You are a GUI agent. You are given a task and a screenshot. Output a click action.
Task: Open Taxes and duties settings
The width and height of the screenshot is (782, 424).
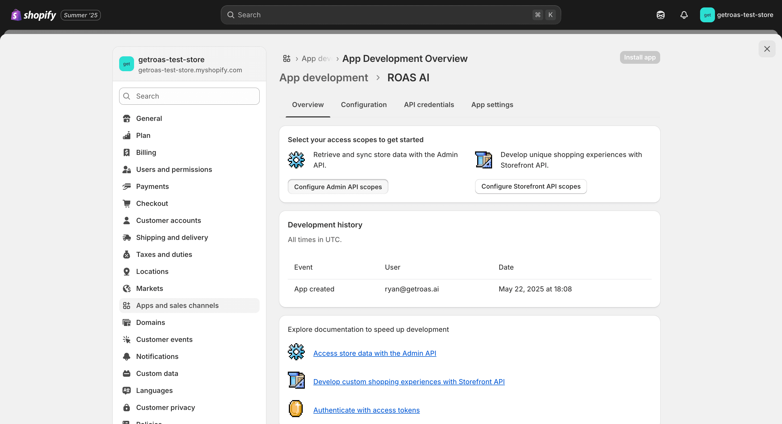[189, 255]
